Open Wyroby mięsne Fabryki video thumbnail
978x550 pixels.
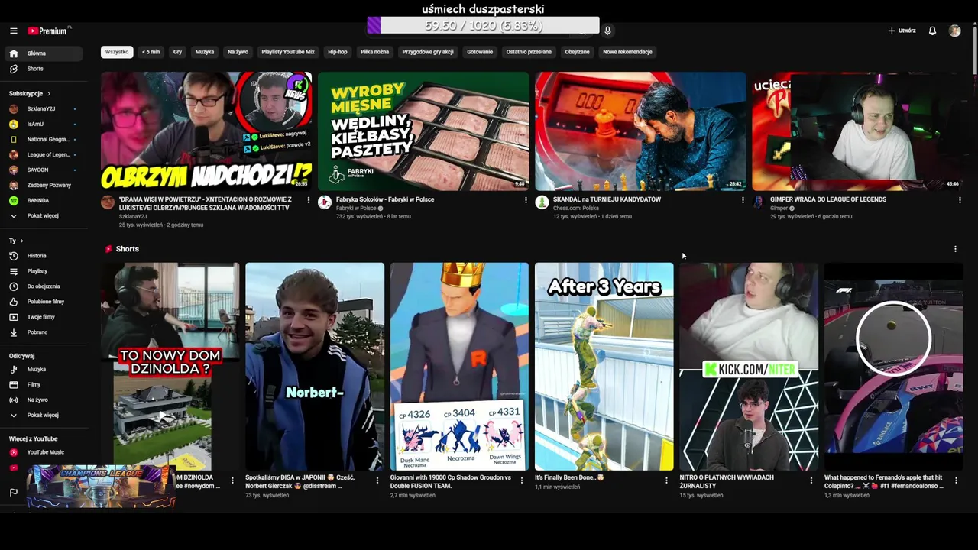pos(423,131)
